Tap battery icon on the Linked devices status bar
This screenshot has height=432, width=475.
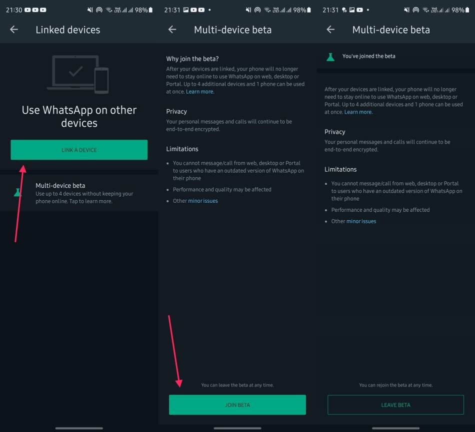tap(150, 10)
